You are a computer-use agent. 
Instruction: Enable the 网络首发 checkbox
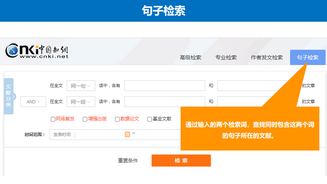53,119
